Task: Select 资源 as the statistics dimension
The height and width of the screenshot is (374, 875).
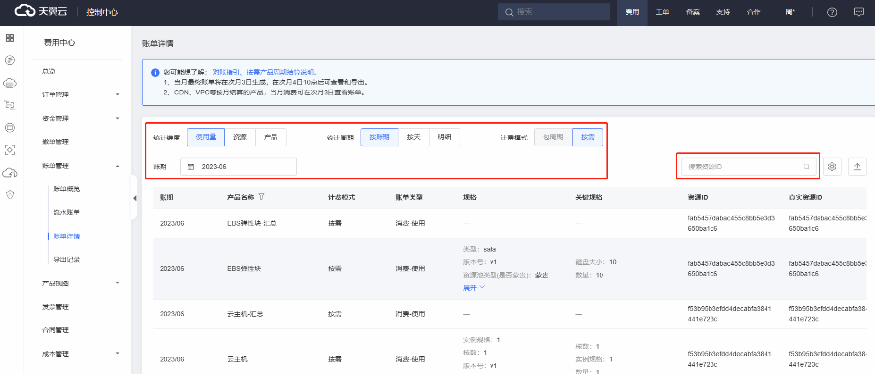Action: coord(240,137)
